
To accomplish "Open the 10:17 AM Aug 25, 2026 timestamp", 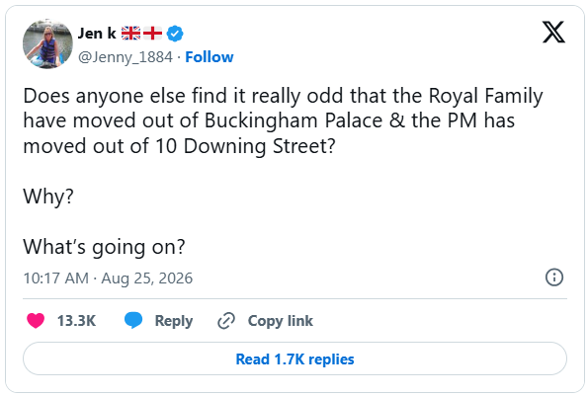I will click(108, 278).
